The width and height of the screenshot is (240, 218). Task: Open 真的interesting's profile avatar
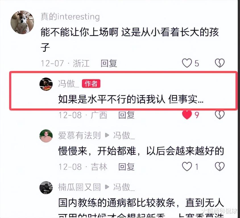[x=22, y=22]
